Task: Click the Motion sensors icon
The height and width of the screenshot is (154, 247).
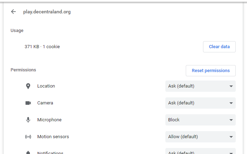Action: (x=28, y=137)
